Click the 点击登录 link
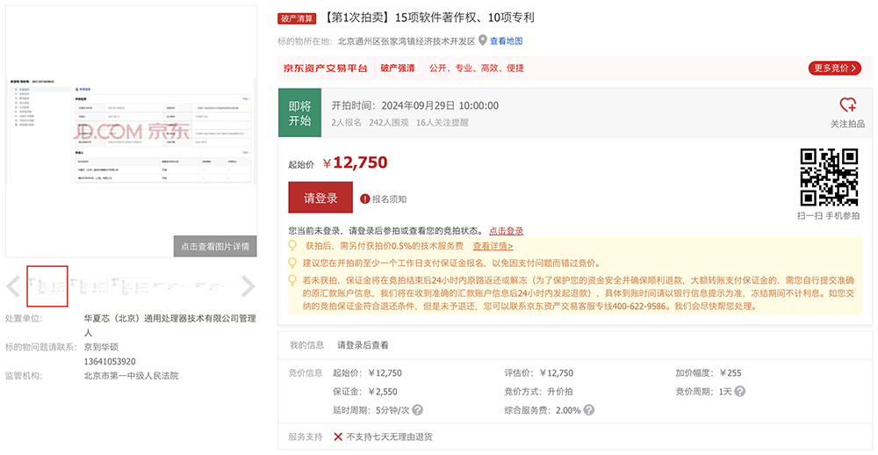 coord(506,231)
